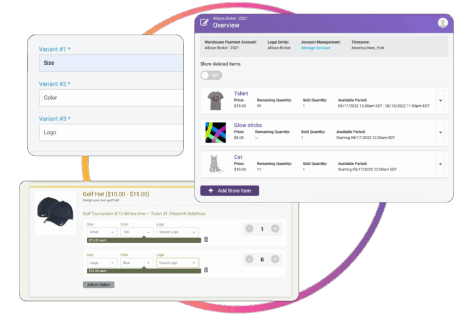Viewport: 473px width, 315px height.
Task: Expand the Cat item dropdown arrow
Action: [440, 164]
